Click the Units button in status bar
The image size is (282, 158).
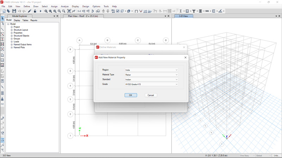(x=276, y=156)
